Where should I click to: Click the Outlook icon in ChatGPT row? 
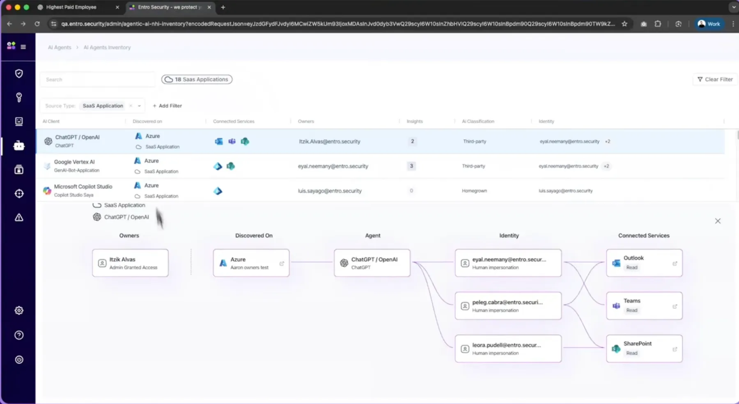pos(219,141)
